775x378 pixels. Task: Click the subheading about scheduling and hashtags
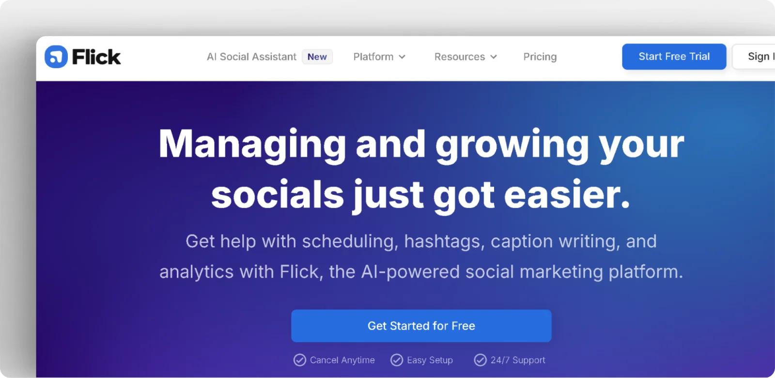(421, 256)
